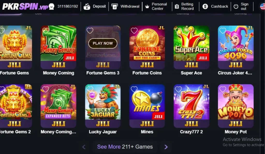This screenshot has width=265, height=154.
Task: Click PLAY NOW on Fortune Gems 3
Action: click(x=103, y=43)
